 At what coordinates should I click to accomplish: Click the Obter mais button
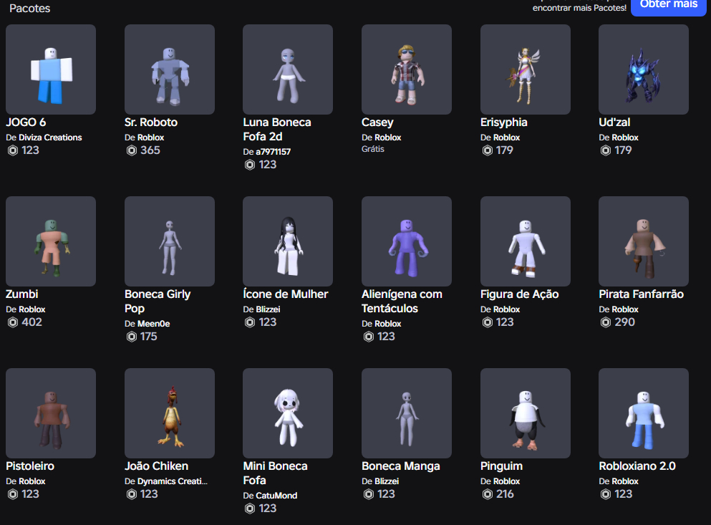pos(668,6)
